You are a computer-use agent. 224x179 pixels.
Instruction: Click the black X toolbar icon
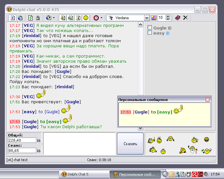click(x=185, y=18)
